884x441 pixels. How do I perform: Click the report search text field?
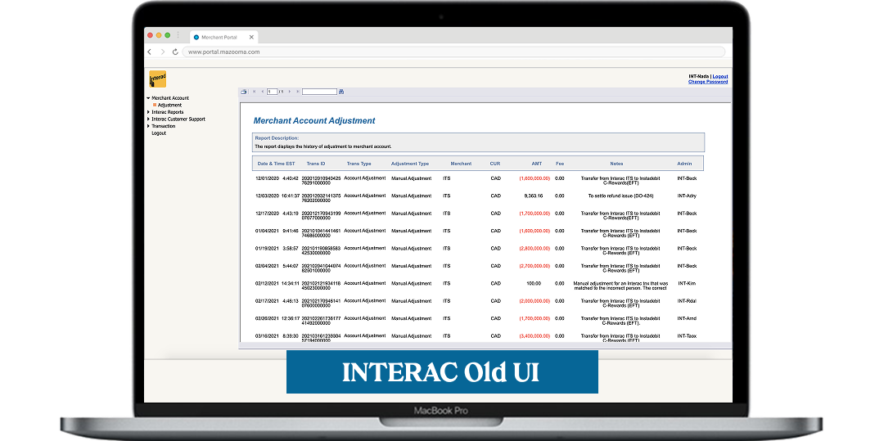click(x=319, y=92)
